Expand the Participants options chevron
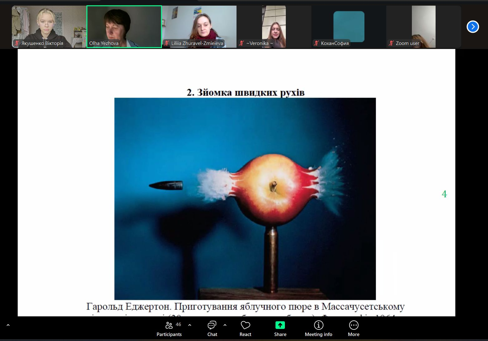This screenshot has width=488, height=341. click(x=190, y=325)
